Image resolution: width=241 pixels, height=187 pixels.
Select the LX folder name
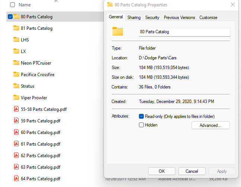[23, 51]
